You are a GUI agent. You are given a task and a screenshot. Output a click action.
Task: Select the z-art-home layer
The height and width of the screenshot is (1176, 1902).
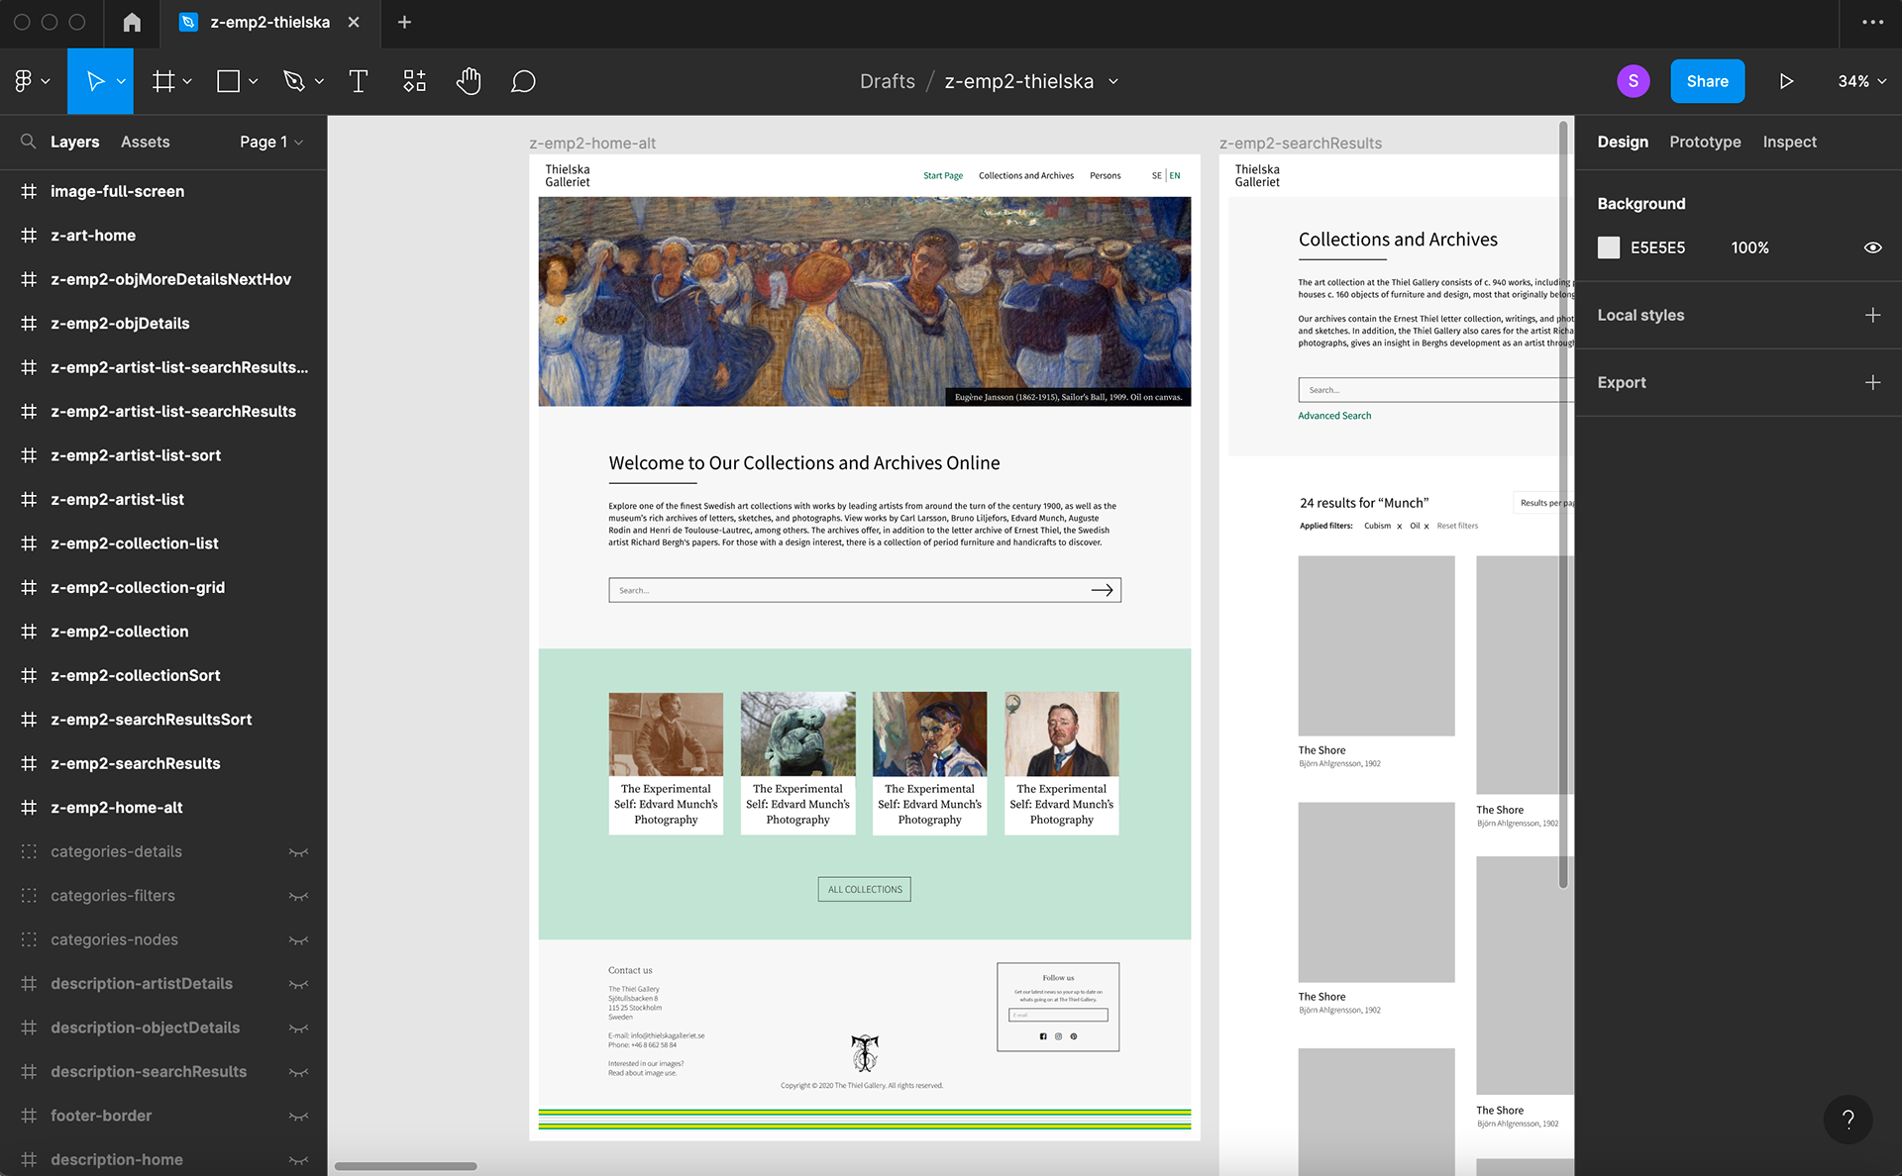click(93, 236)
